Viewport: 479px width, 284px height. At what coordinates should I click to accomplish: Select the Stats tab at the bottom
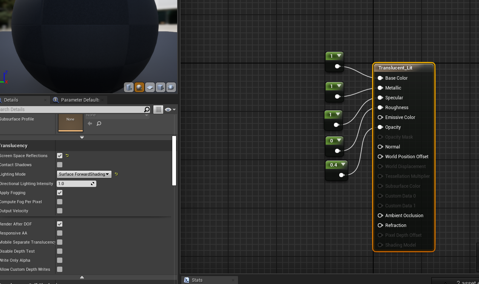pos(197,280)
